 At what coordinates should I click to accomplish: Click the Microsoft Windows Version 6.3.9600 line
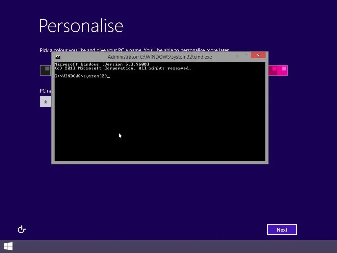[102, 64]
